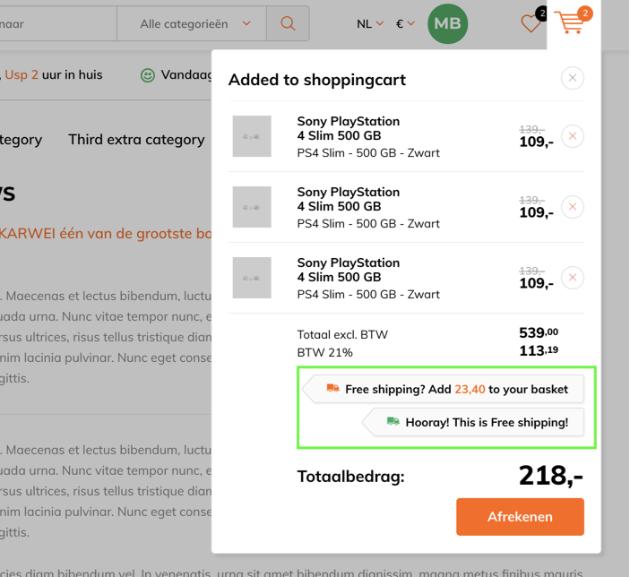Close the Added to shoppingcart popup

tap(573, 78)
